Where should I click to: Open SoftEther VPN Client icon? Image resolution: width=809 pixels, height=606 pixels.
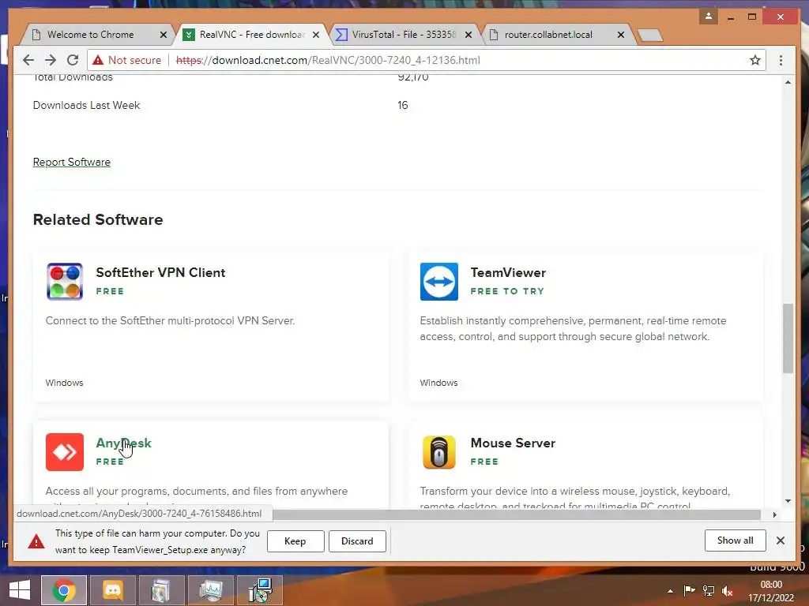click(x=65, y=282)
